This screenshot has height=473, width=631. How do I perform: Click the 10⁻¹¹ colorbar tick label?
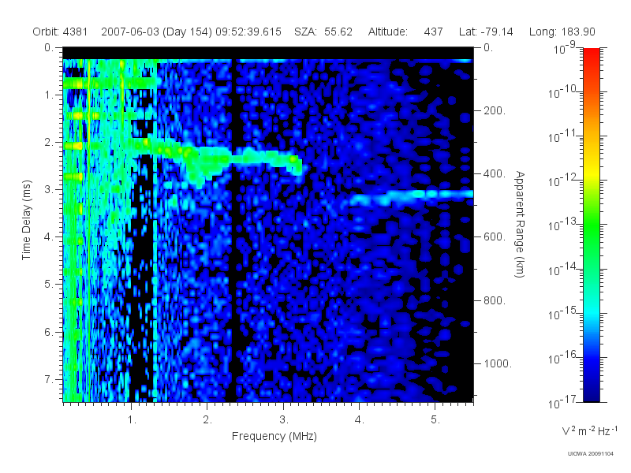(x=563, y=136)
